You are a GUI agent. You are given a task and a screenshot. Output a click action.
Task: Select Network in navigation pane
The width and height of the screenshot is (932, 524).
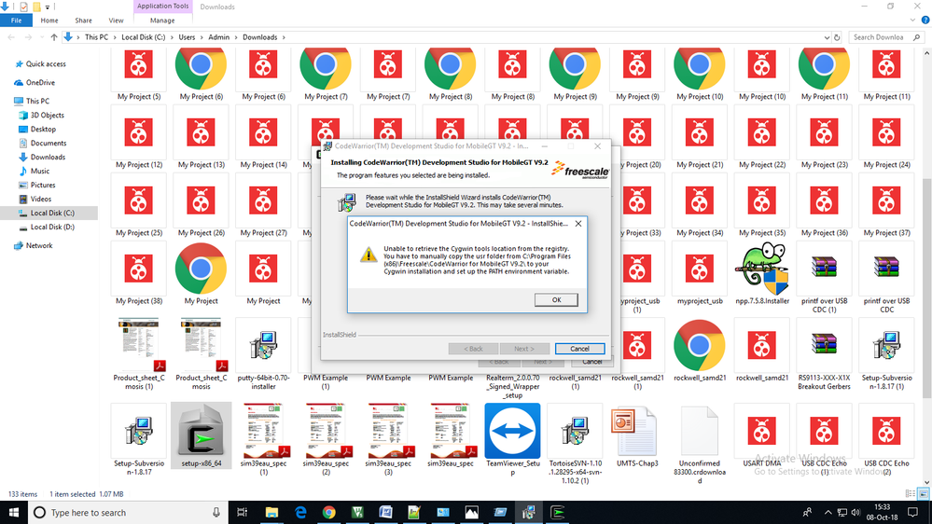38,245
